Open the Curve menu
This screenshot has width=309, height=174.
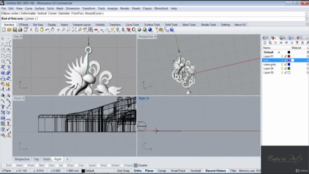pyautogui.click(x=28, y=9)
